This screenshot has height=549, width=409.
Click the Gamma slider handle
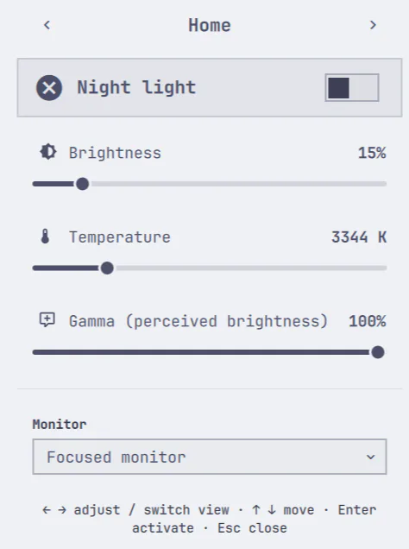pos(378,352)
